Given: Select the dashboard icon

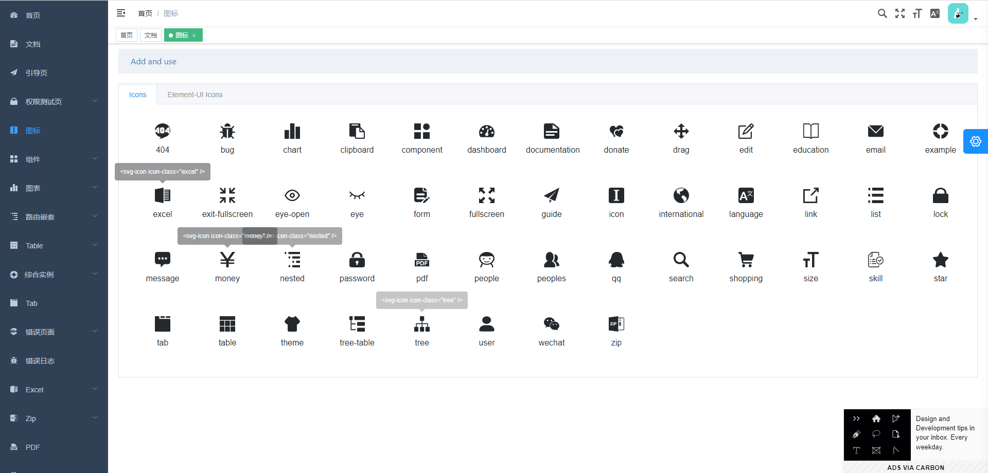Looking at the screenshot, I should click(487, 131).
